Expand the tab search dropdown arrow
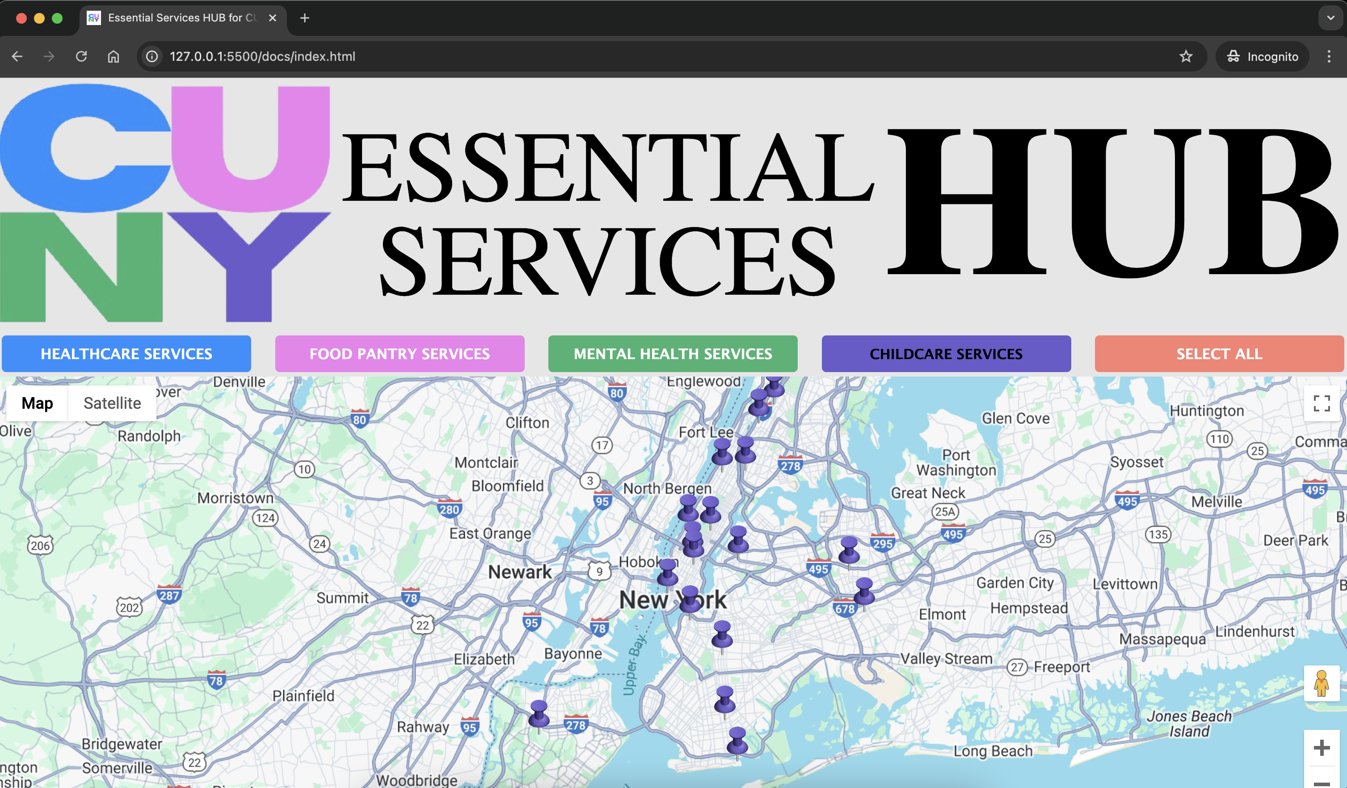 point(1330,17)
